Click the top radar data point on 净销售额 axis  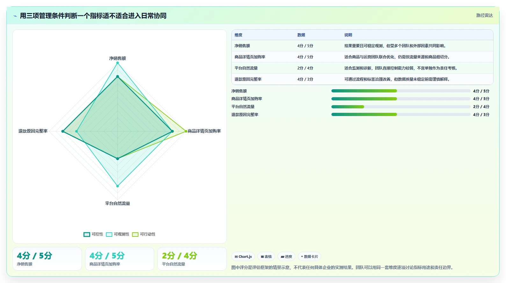click(x=118, y=63)
